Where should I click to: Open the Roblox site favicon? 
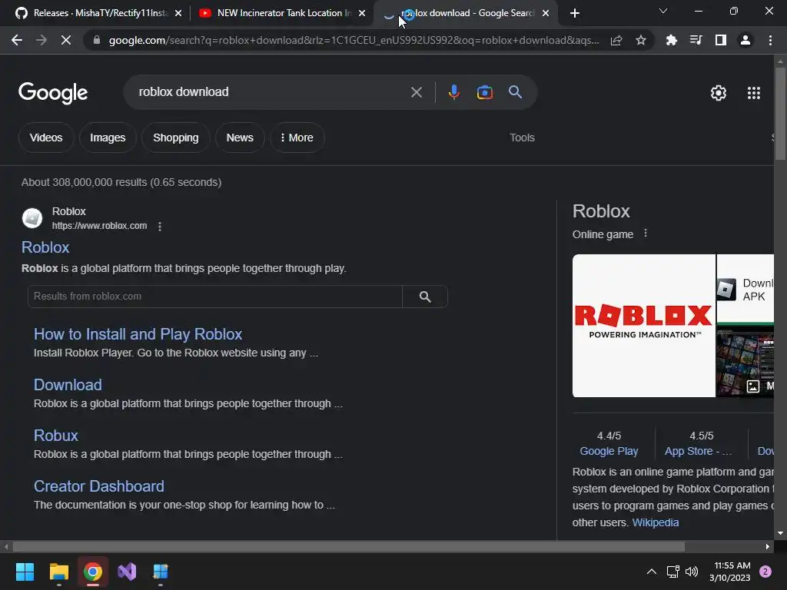pyautogui.click(x=32, y=218)
